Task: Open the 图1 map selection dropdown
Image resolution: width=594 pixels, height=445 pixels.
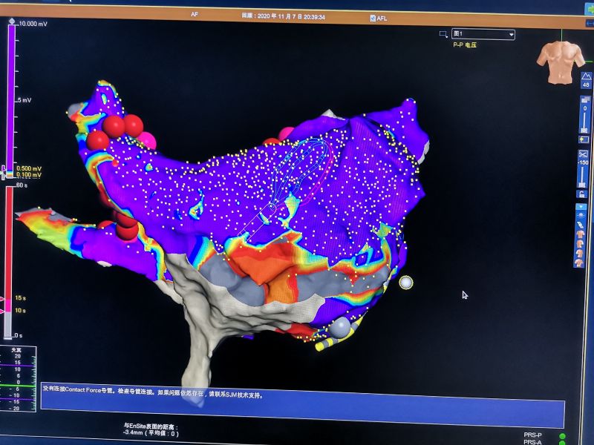Action: tap(483, 34)
